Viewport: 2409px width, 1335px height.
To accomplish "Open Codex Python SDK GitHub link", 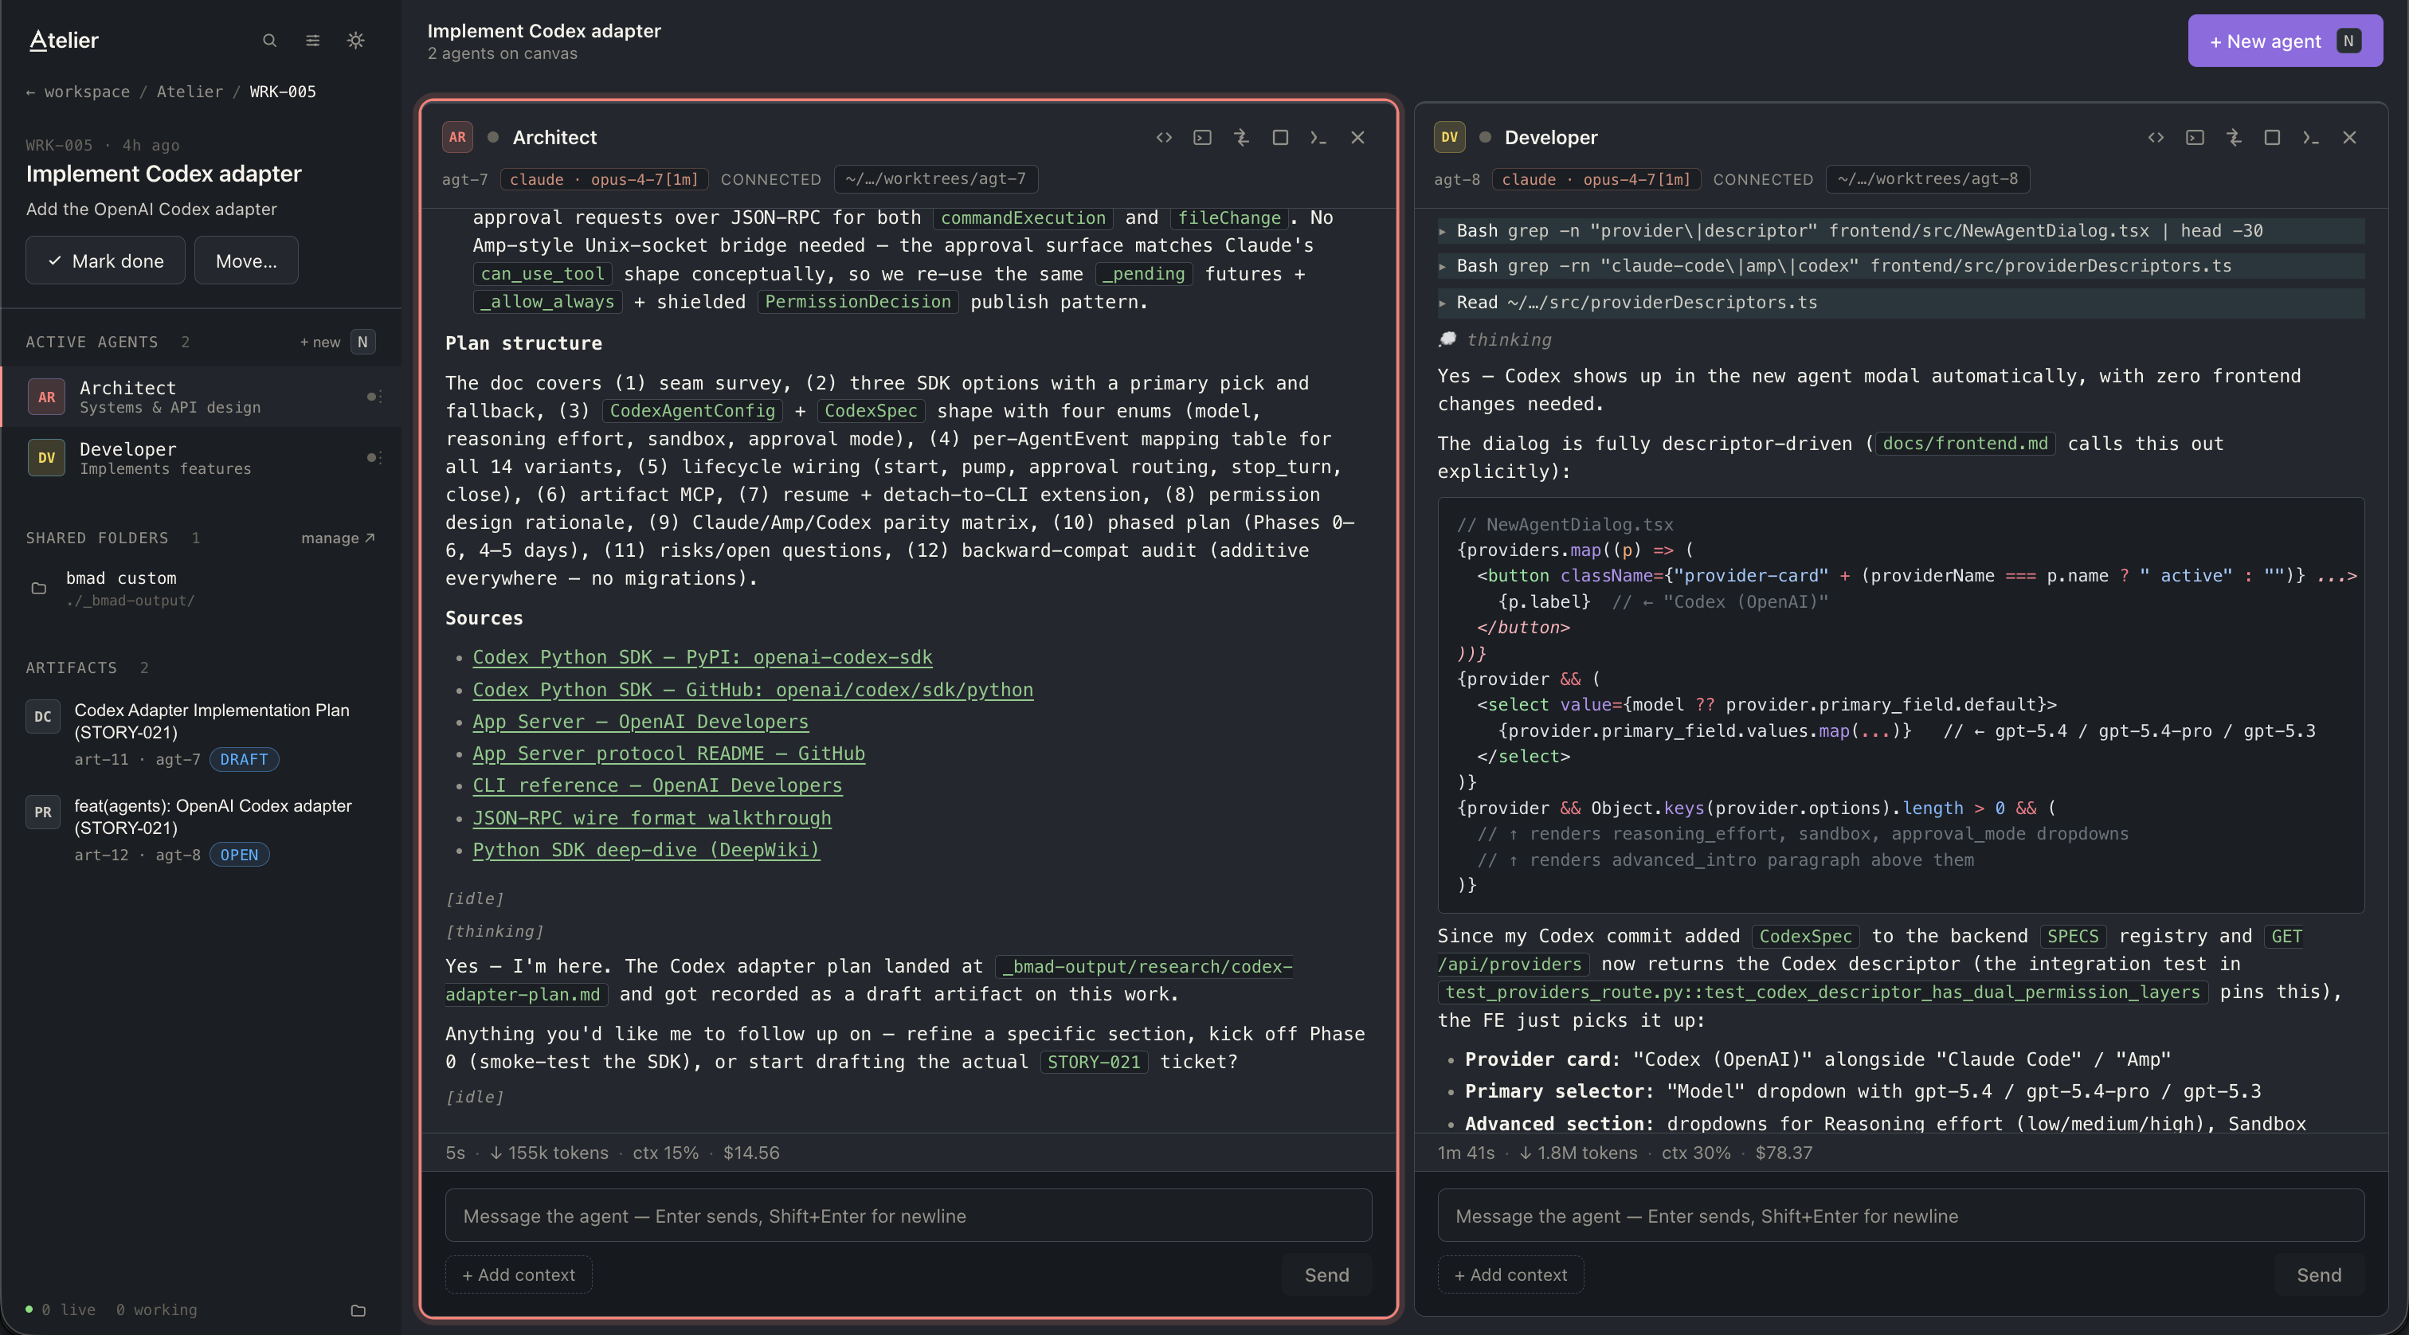I will click(753, 690).
